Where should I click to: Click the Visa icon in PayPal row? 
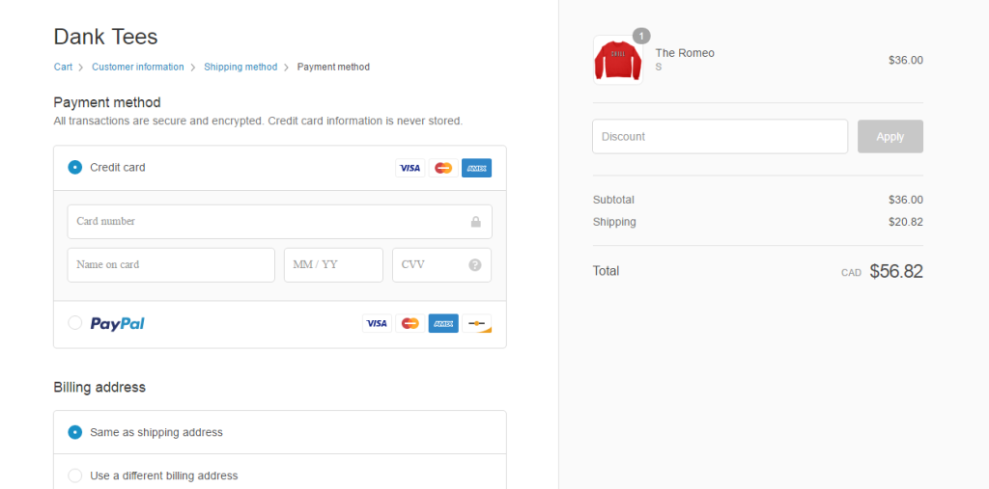[378, 323]
